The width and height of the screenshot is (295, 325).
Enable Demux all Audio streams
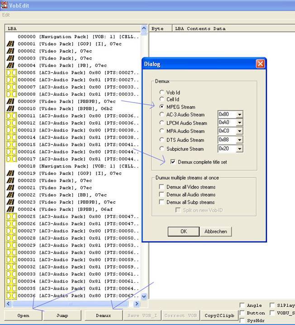coord(162,195)
